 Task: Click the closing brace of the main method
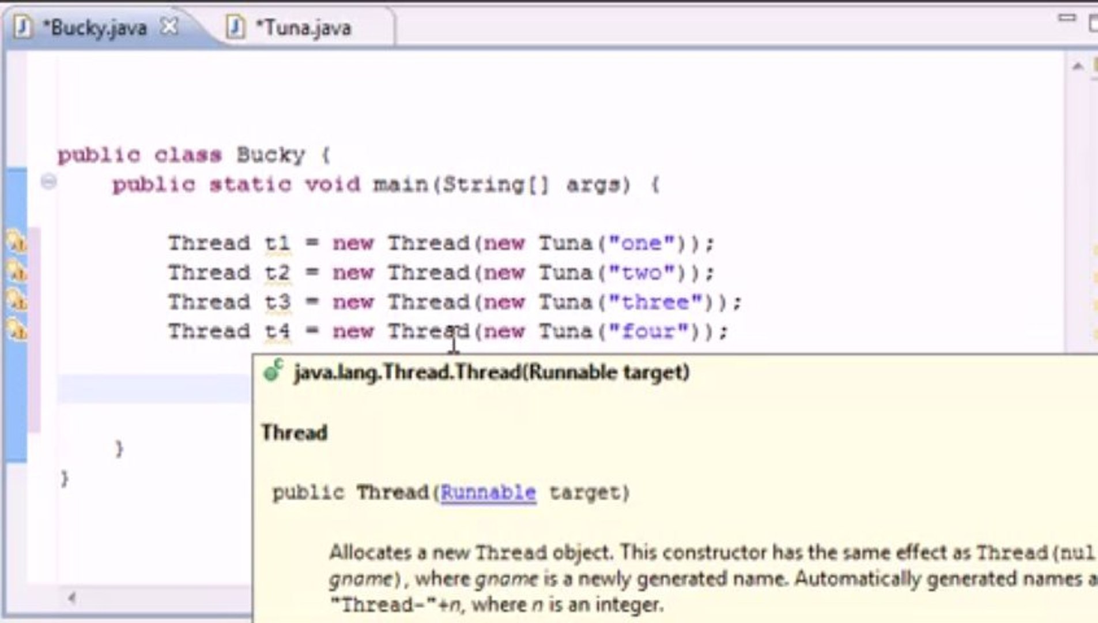click(119, 448)
